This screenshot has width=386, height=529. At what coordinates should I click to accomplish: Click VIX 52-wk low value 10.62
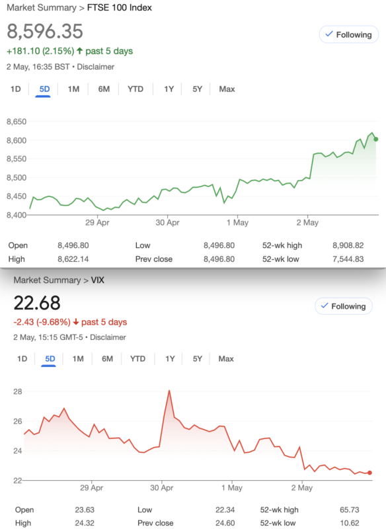coord(350,523)
